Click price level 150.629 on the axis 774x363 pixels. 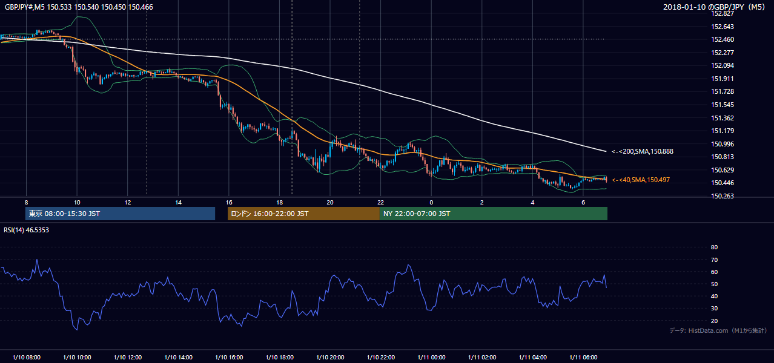click(x=722, y=170)
